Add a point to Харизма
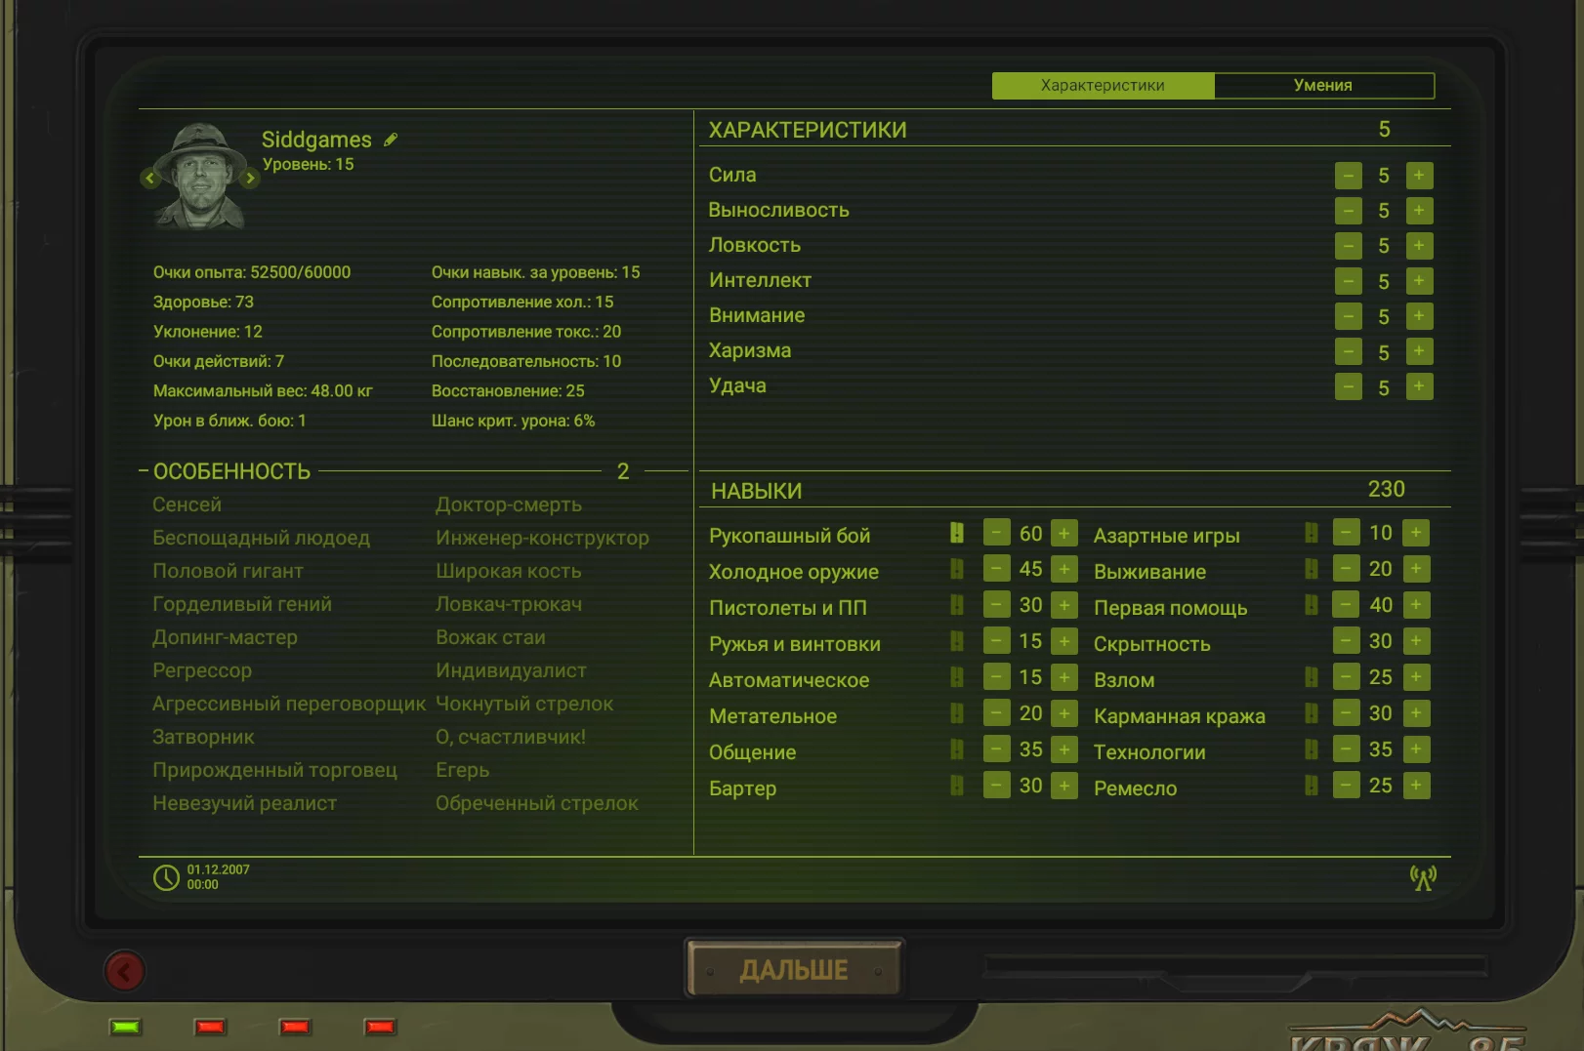This screenshot has height=1051, width=1584. [x=1419, y=351]
